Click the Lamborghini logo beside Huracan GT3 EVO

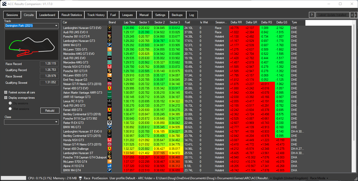coord(110,28)
